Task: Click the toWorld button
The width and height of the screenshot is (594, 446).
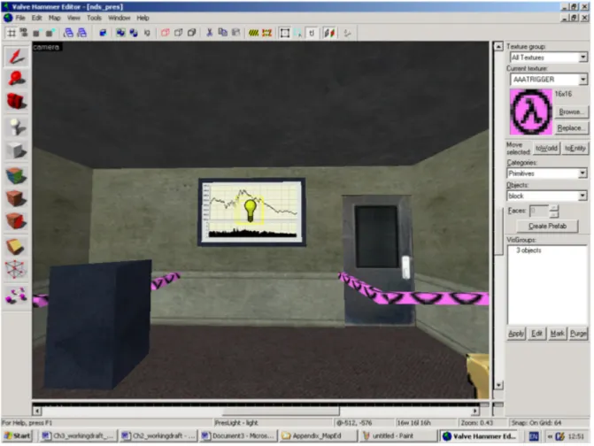Action: (546, 148)
